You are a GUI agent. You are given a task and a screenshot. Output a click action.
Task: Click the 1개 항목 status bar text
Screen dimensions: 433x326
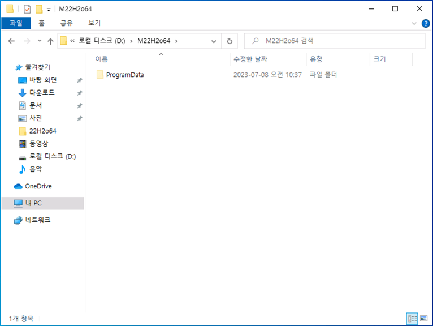tap(21, 319)
